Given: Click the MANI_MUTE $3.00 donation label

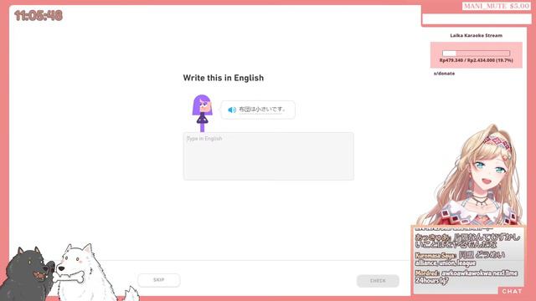Looking at the screenshot, I should point(497,6).
